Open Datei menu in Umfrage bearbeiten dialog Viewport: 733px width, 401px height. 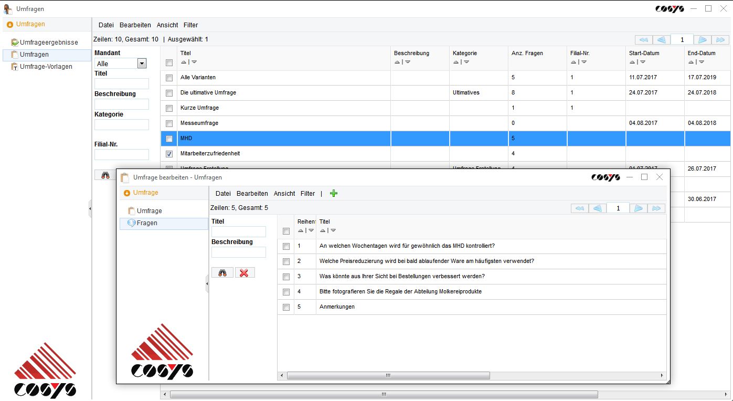(x=223, y=194)
